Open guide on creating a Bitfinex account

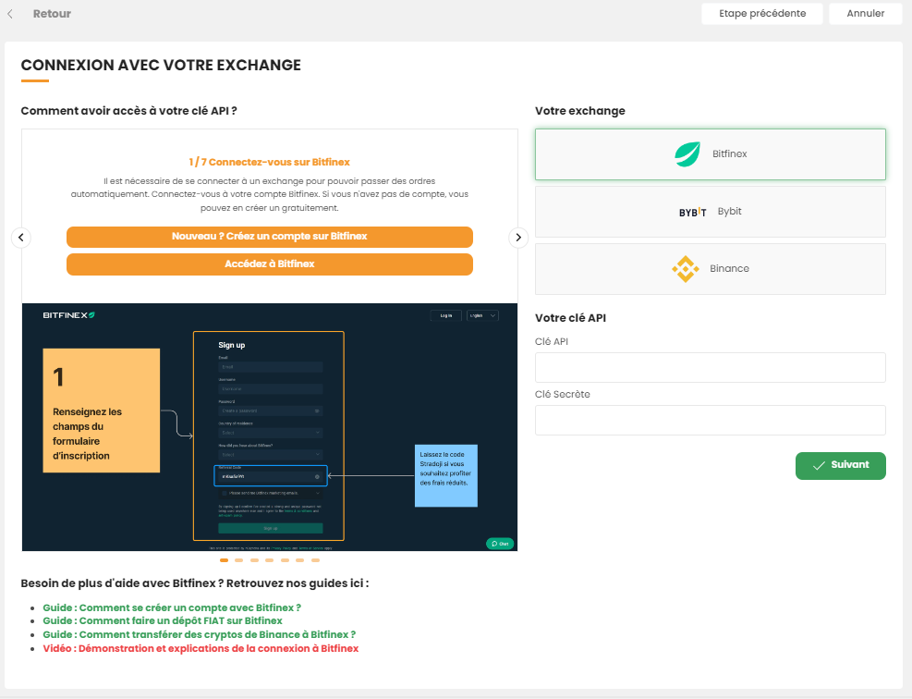[x=172, y=607]
